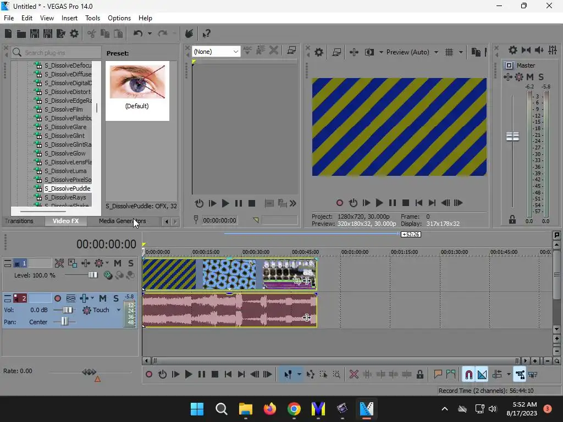Screen dimensions: 563x422
Task: Go to end in Video Preview transport
Action: click(432, 203)
